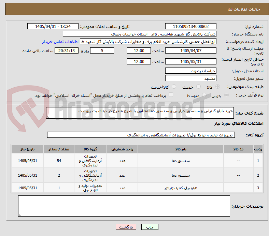269x236 pixels.
Task: Click the delivery province field خراسان رضوی
Action: (x=190, y=71)
